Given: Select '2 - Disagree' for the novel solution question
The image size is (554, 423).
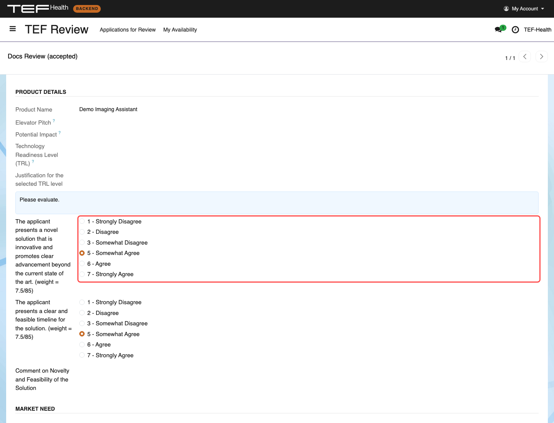Looking at the screenshot, I should point(82,232).
